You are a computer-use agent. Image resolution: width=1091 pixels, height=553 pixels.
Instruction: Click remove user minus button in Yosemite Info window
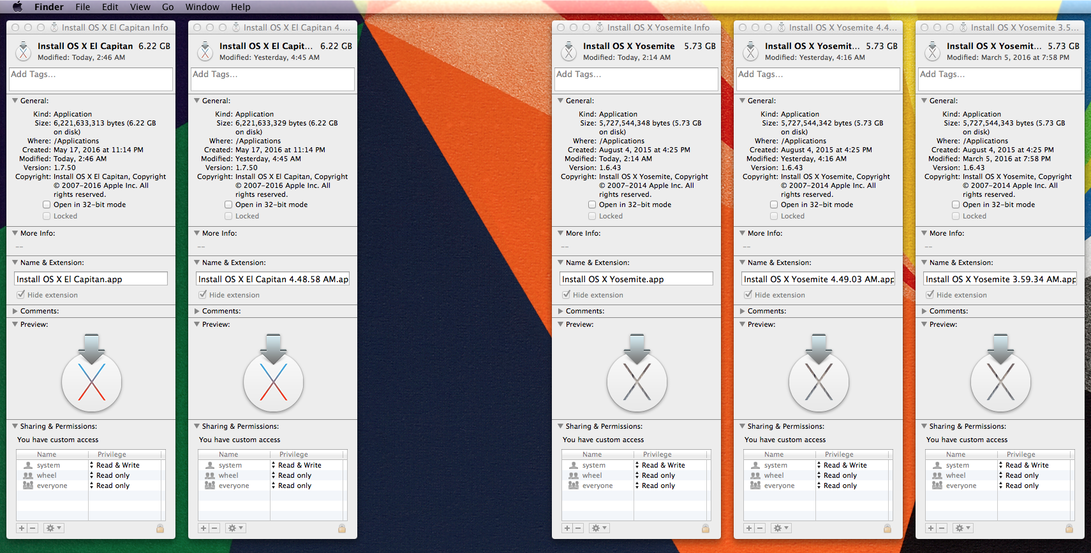coord(578,528)
